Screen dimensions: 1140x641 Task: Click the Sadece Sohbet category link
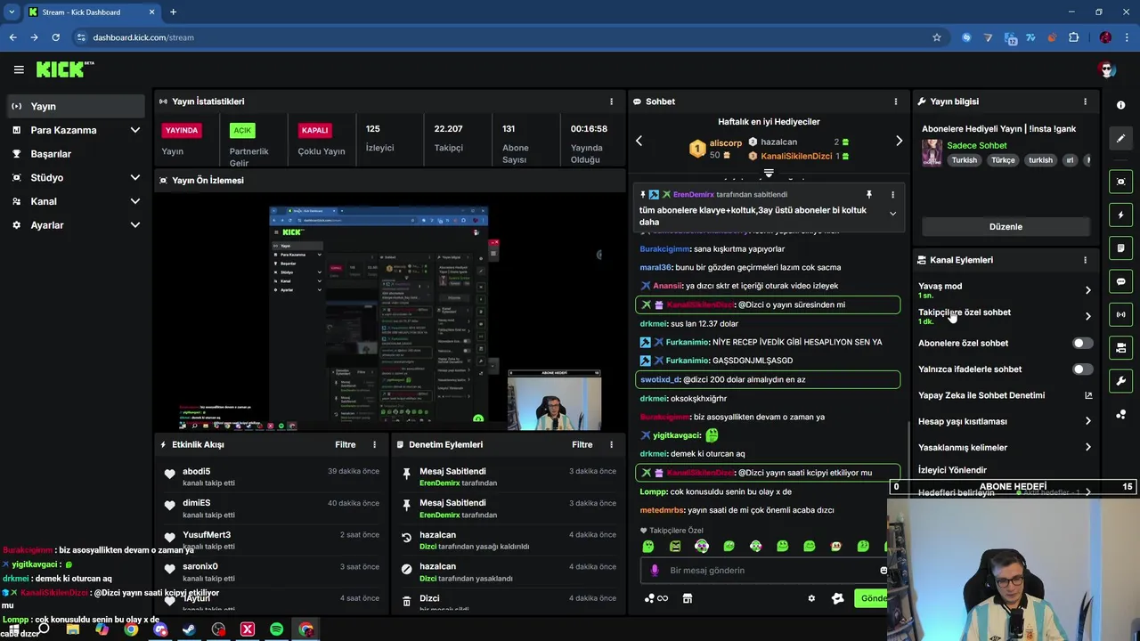977,145
